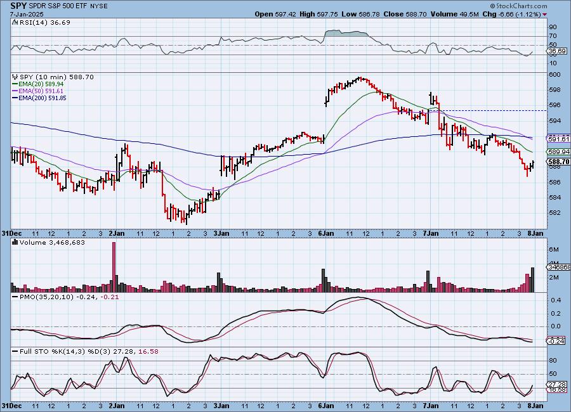Click the 591.61 price tag on right axis
The height and width of the screenshot is (412, 571).
pos(558,139)
